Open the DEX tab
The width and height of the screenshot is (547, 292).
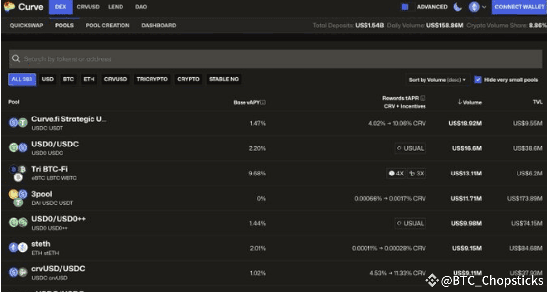pos(61,7)
